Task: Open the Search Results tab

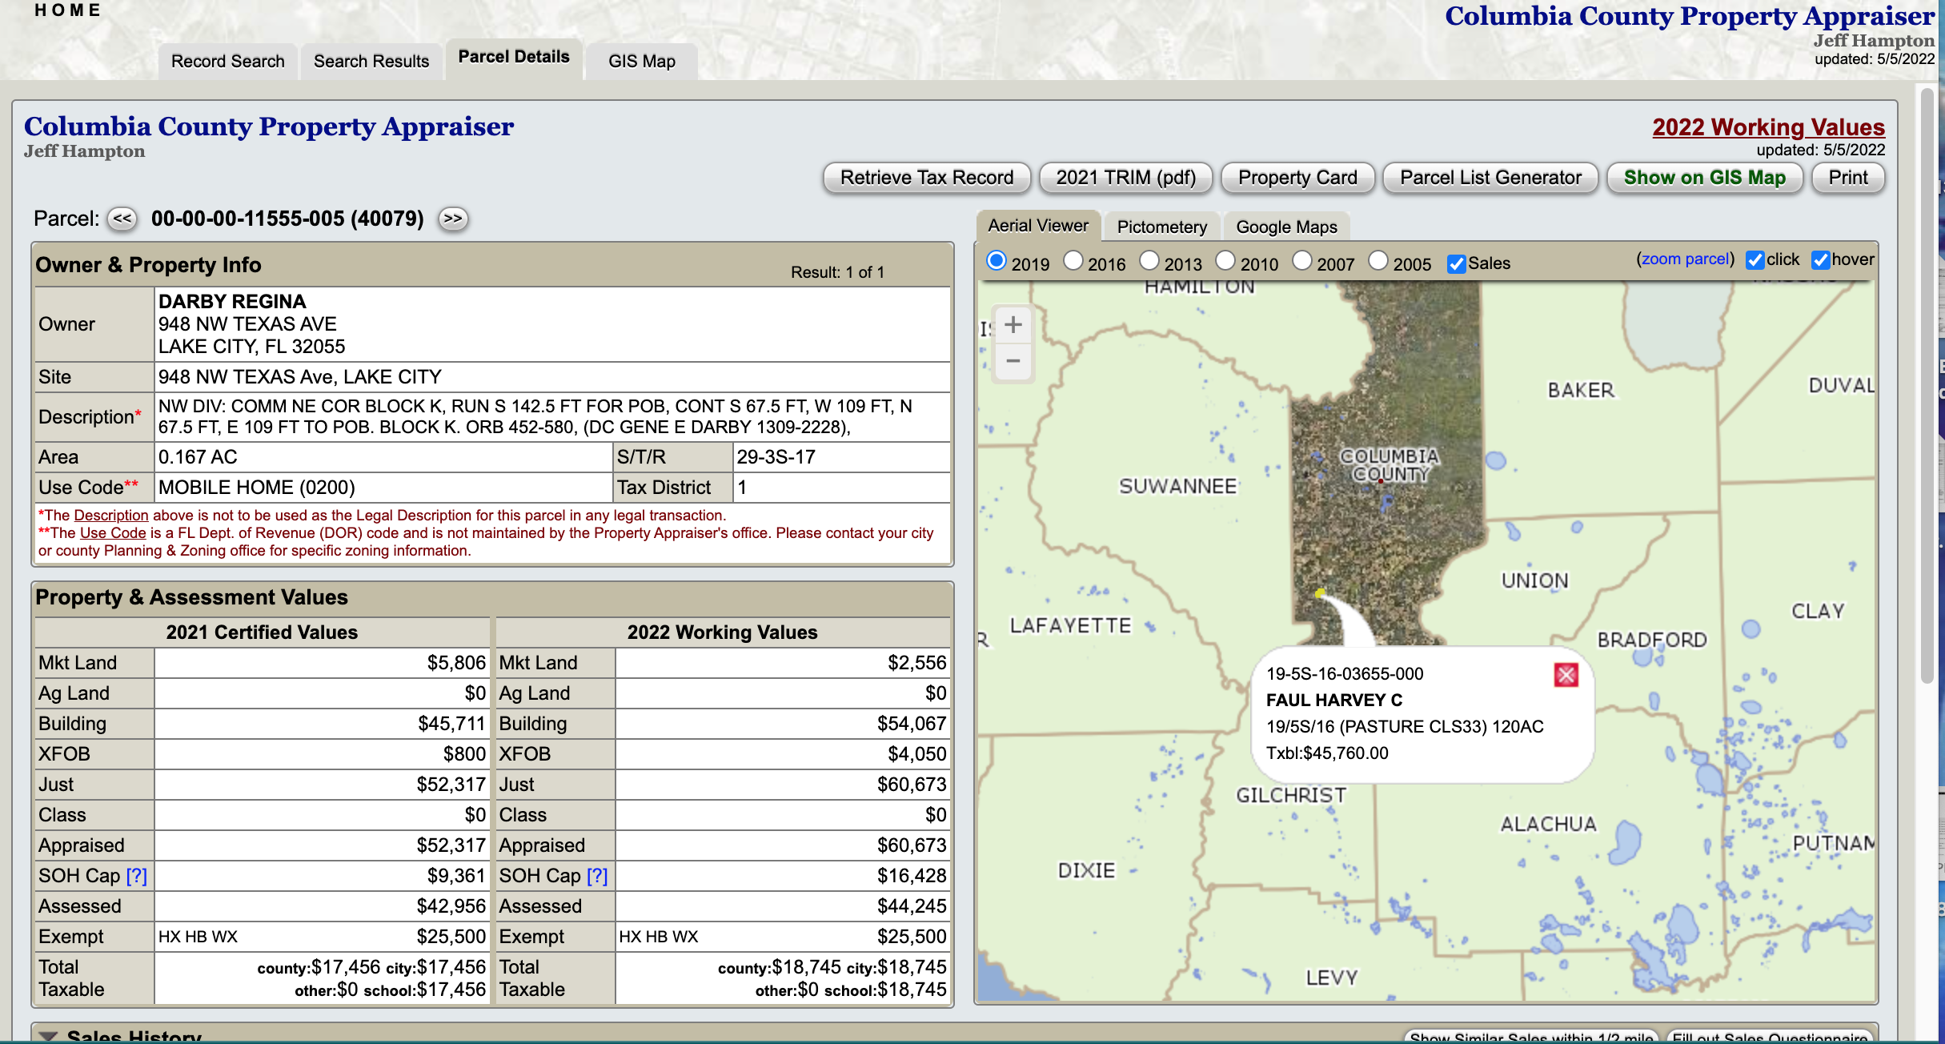Action: [371, 62]
